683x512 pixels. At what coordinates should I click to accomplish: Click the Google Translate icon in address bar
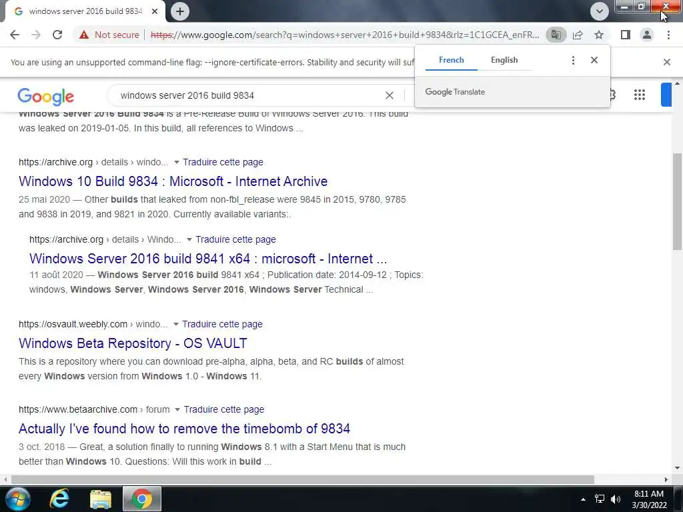pos(556,35)
